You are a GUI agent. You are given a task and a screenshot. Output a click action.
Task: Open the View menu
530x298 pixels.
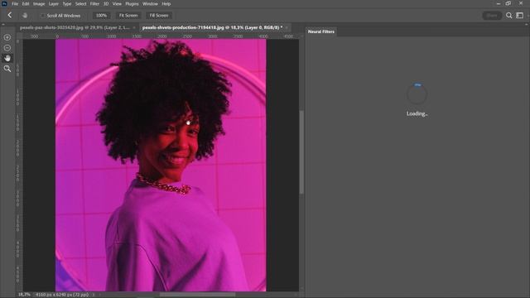[117, 3]
